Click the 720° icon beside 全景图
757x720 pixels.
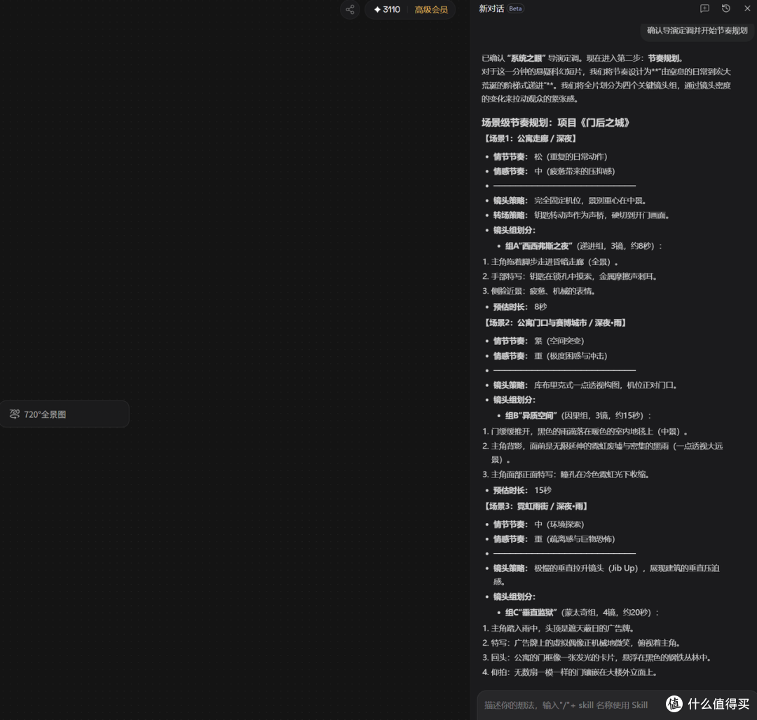(x=15, y=414)
